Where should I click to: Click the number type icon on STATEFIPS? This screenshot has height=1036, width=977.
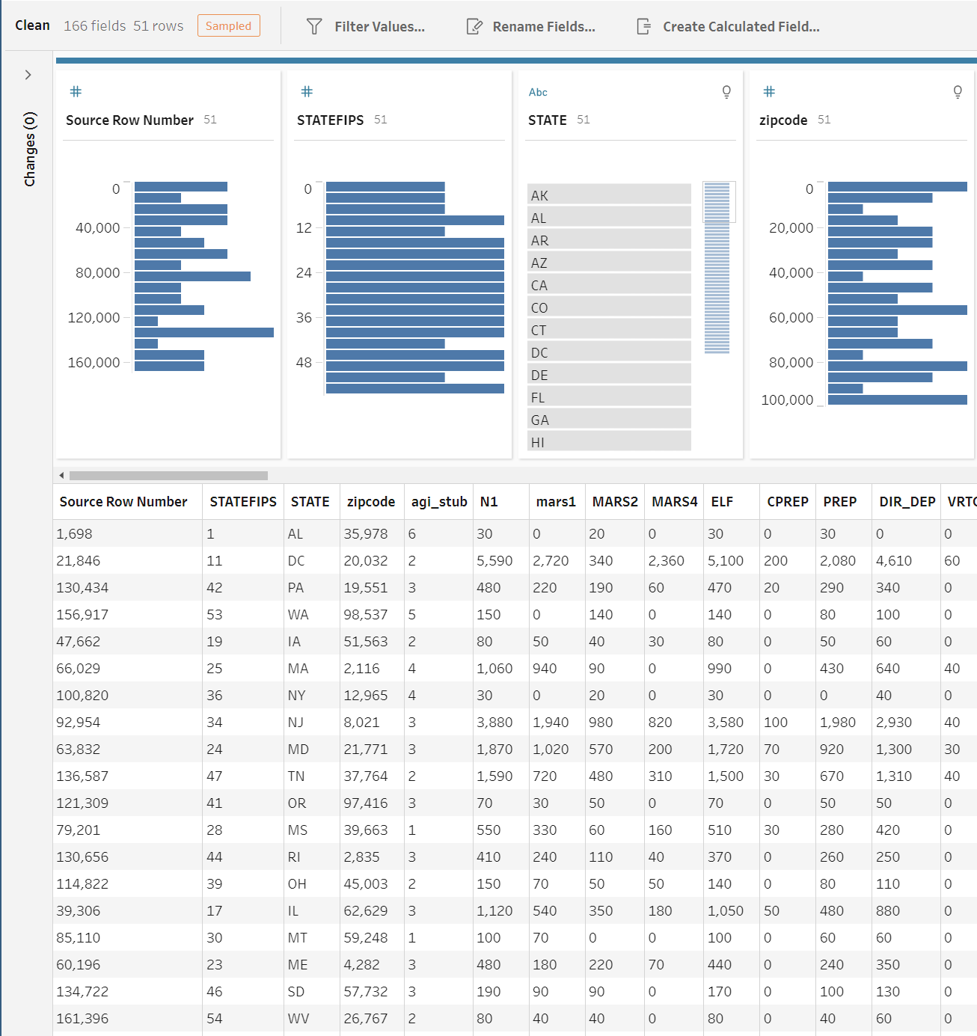coord(307,91)
